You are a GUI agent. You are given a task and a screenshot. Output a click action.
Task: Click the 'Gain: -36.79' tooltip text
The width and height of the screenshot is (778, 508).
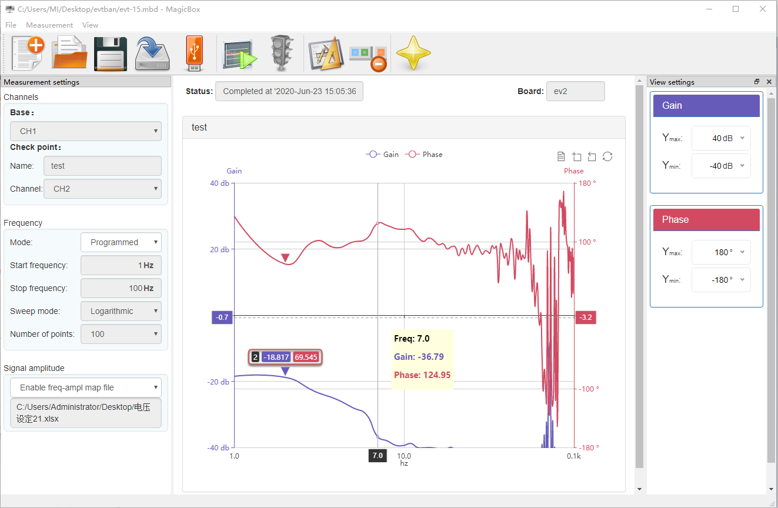419,357
